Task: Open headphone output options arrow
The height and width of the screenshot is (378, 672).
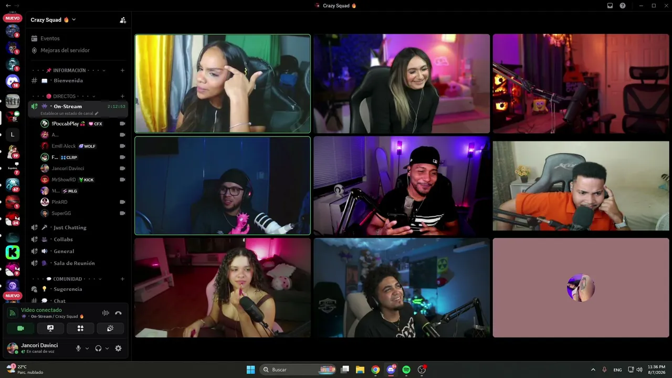Action: [107, 348]
